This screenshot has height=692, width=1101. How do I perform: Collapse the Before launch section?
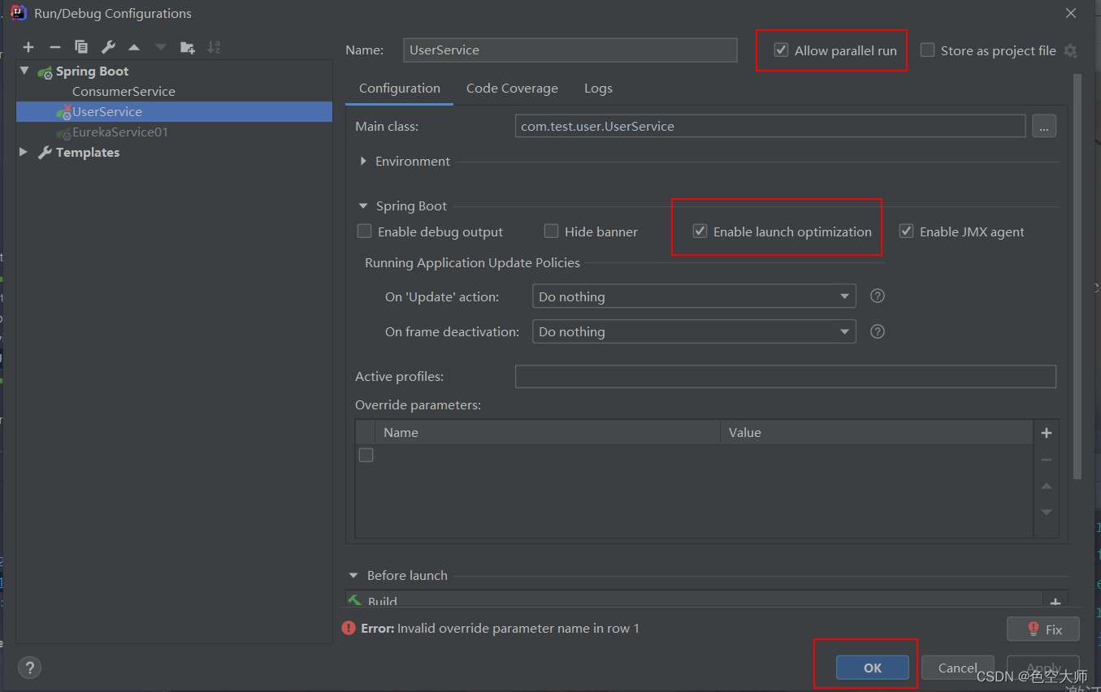pos(353,575)
